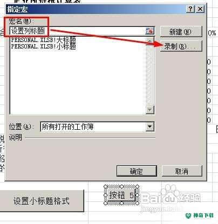
Task: Click empty area of the macro list box
Action: [78, 81]
